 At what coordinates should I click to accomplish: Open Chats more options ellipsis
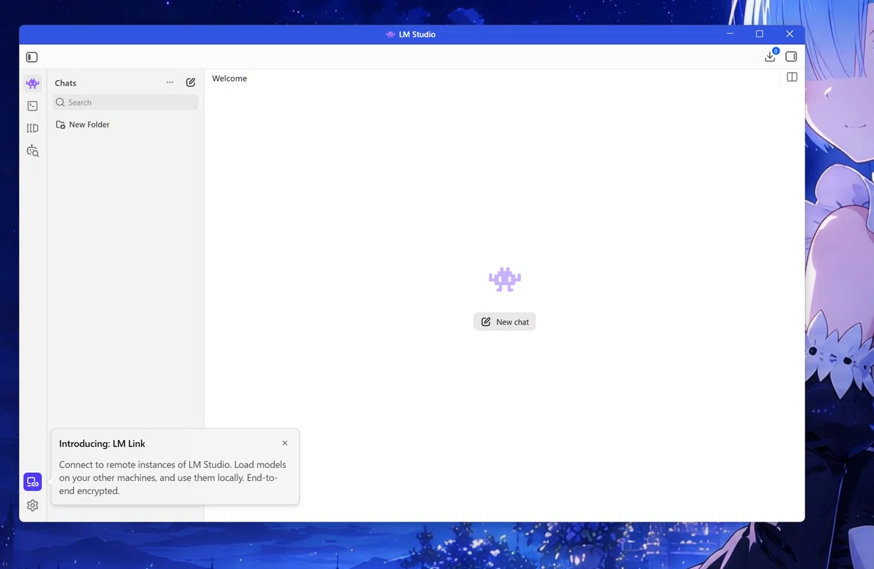point(170,82)
